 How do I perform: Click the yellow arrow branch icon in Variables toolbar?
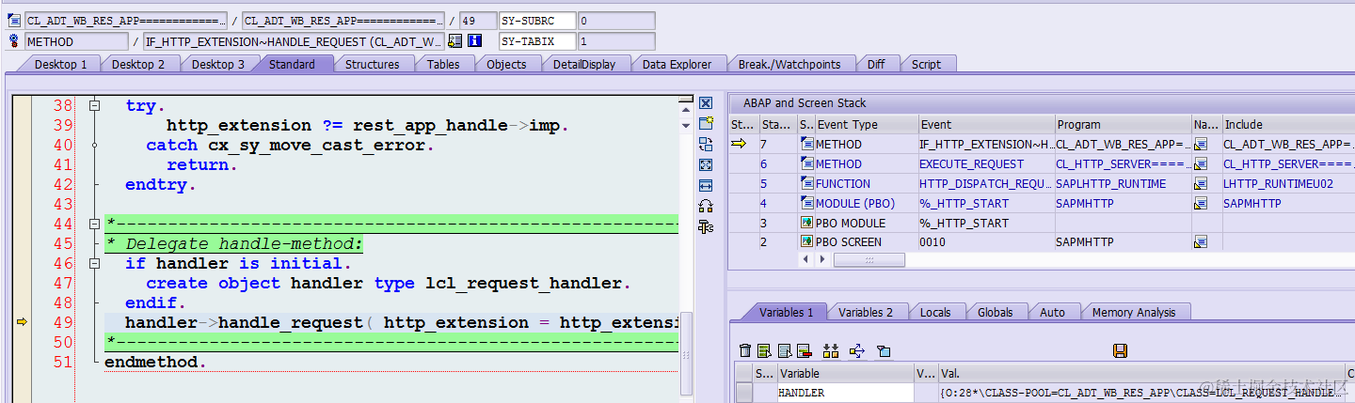click(x=856, y=350)
